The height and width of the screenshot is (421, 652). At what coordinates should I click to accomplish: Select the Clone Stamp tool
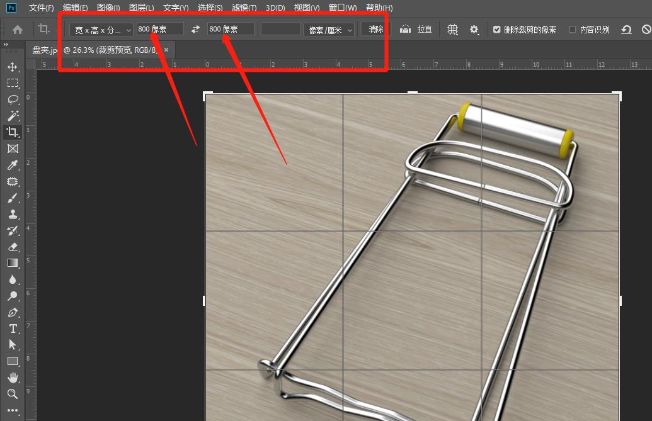13,214
